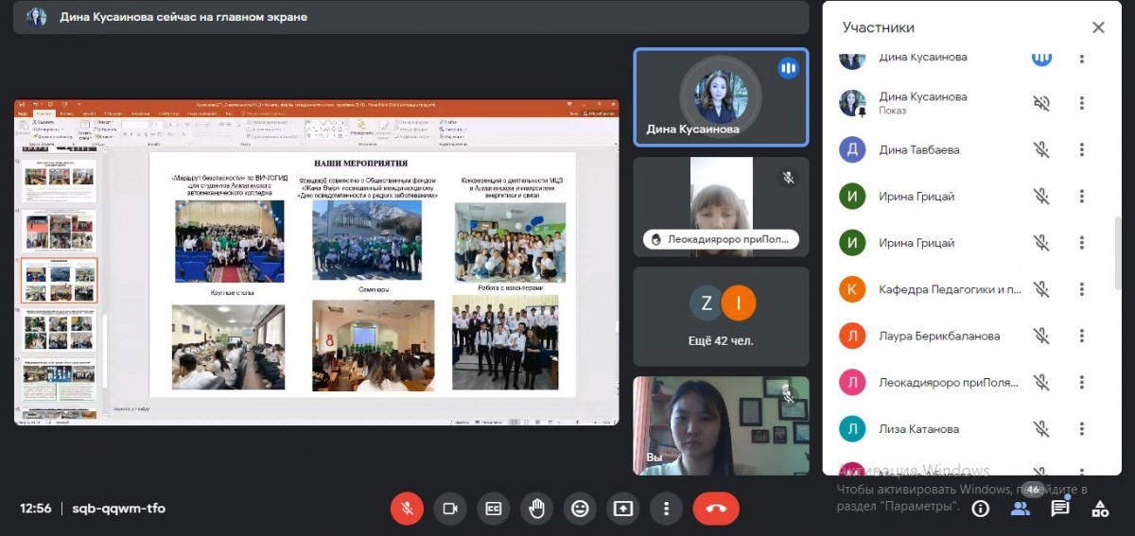1135x536 pixels.
Task: Open the activities icon
Action: click(x=1100, y=509)
